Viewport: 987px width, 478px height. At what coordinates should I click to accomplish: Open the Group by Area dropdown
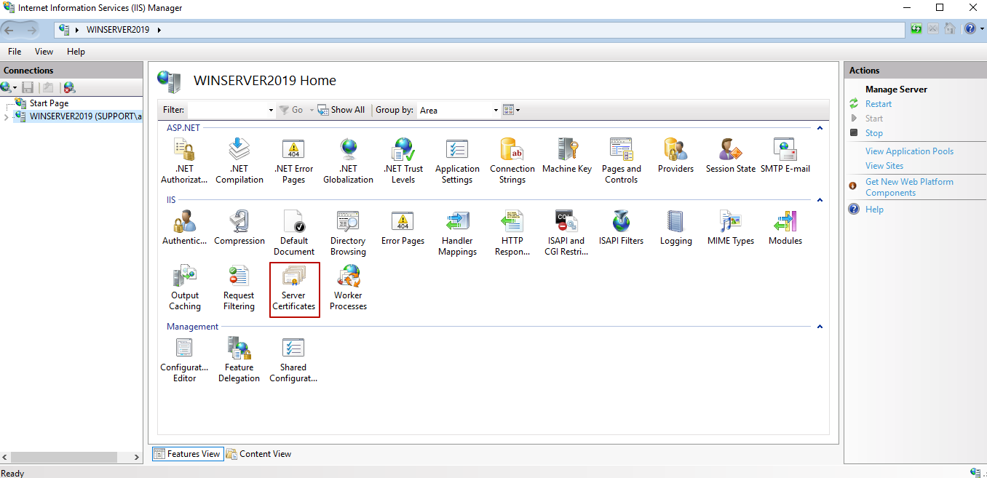tap(495, 110)
